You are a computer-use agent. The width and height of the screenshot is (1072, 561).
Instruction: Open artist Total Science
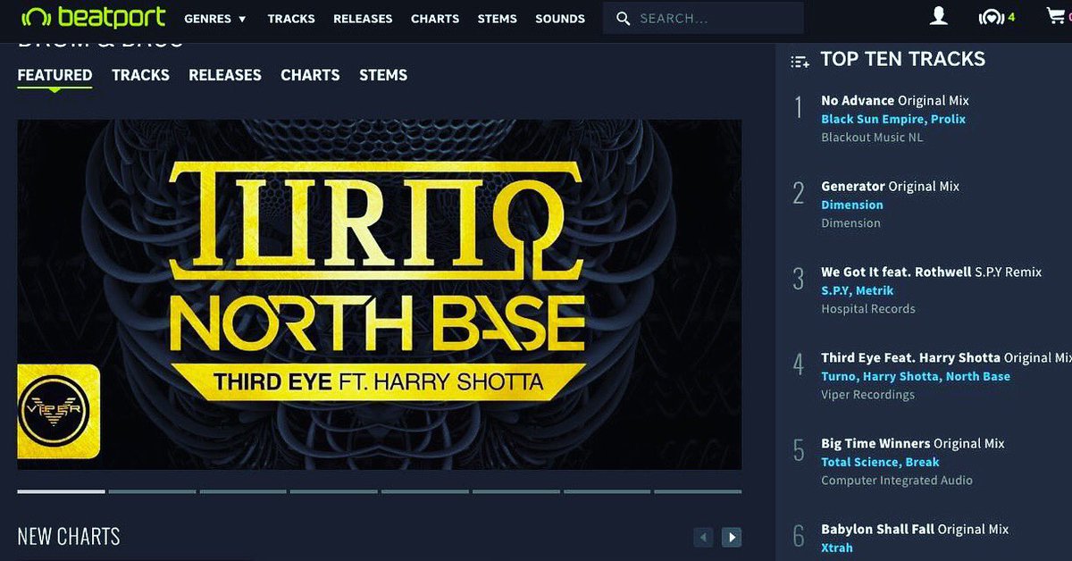860,462
